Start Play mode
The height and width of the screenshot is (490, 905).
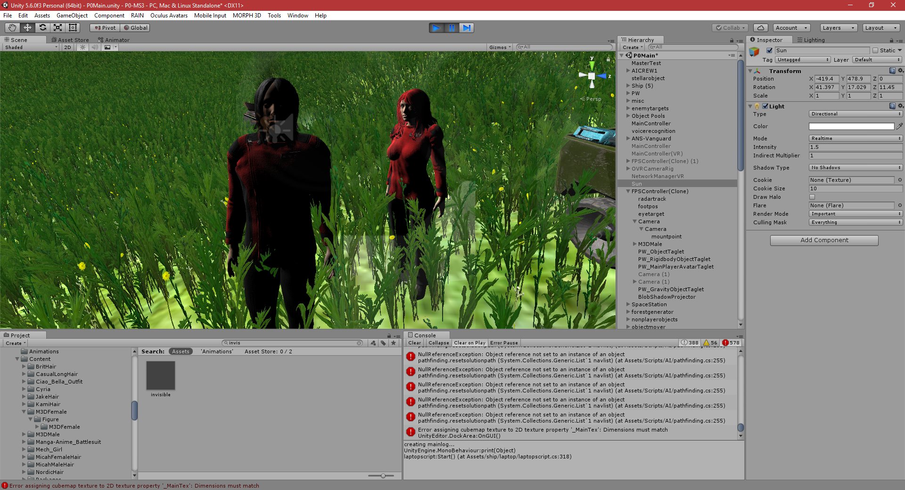pos(436,28)
